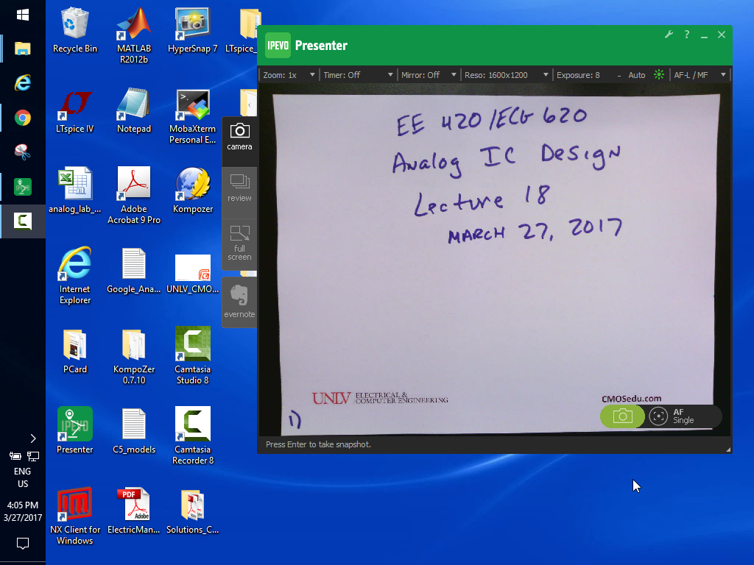Set exposure to Auto

[637, 75]
